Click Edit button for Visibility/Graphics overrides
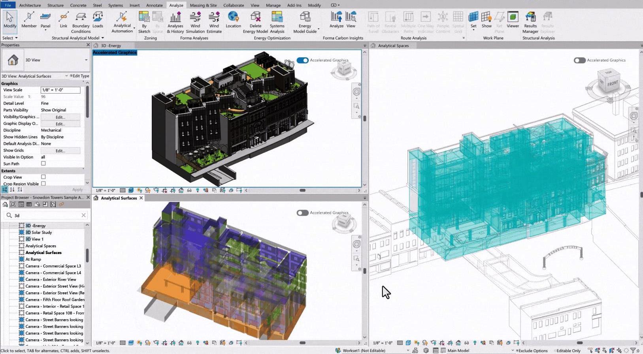 tap(60, 117)
